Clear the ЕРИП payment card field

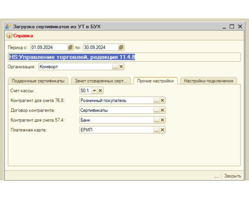pyautogui.click(x=162, y=130)
